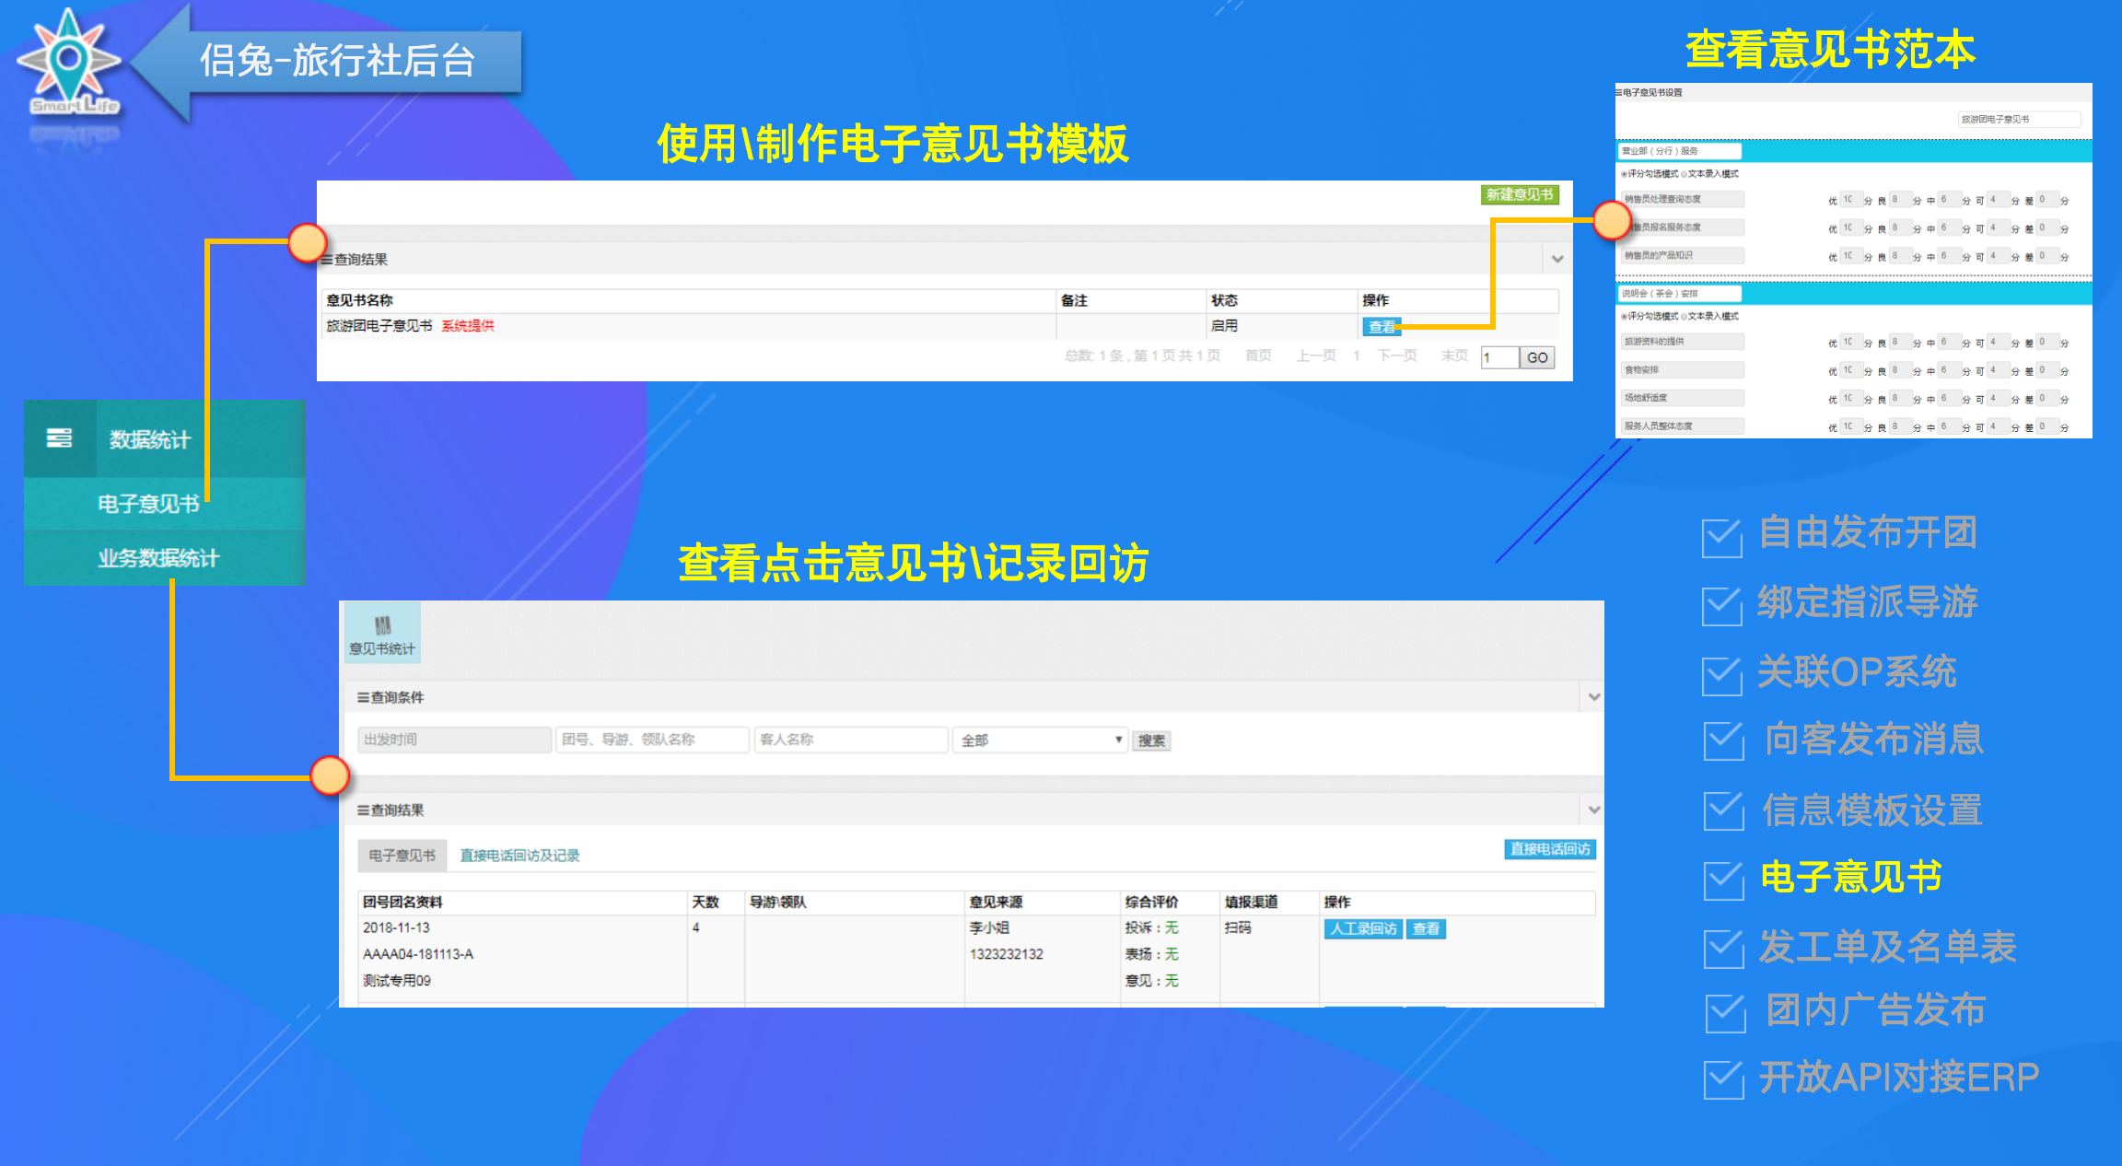Click the 综合评价 column header

tap(1151, 902)
